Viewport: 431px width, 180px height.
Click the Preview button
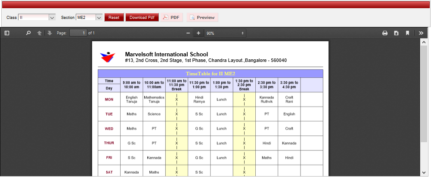[202, 18]
